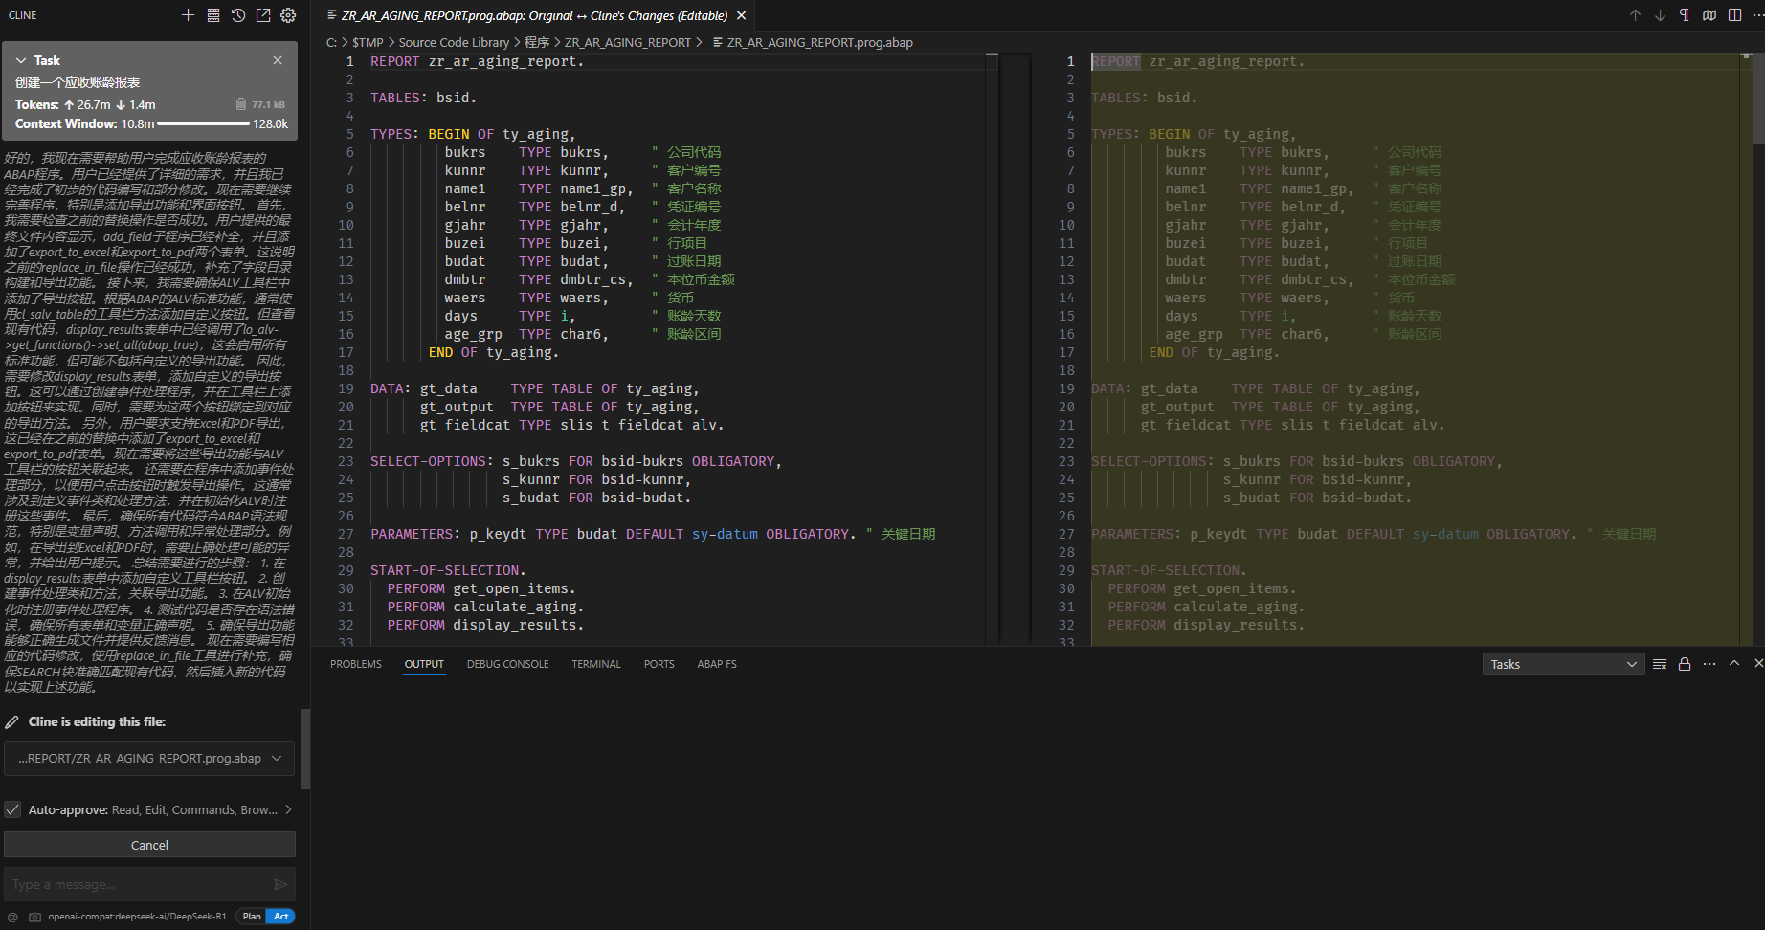Expand the file being edited dropdown
The width and height of the screenshot is (1765, 930).
coord(149,758)
